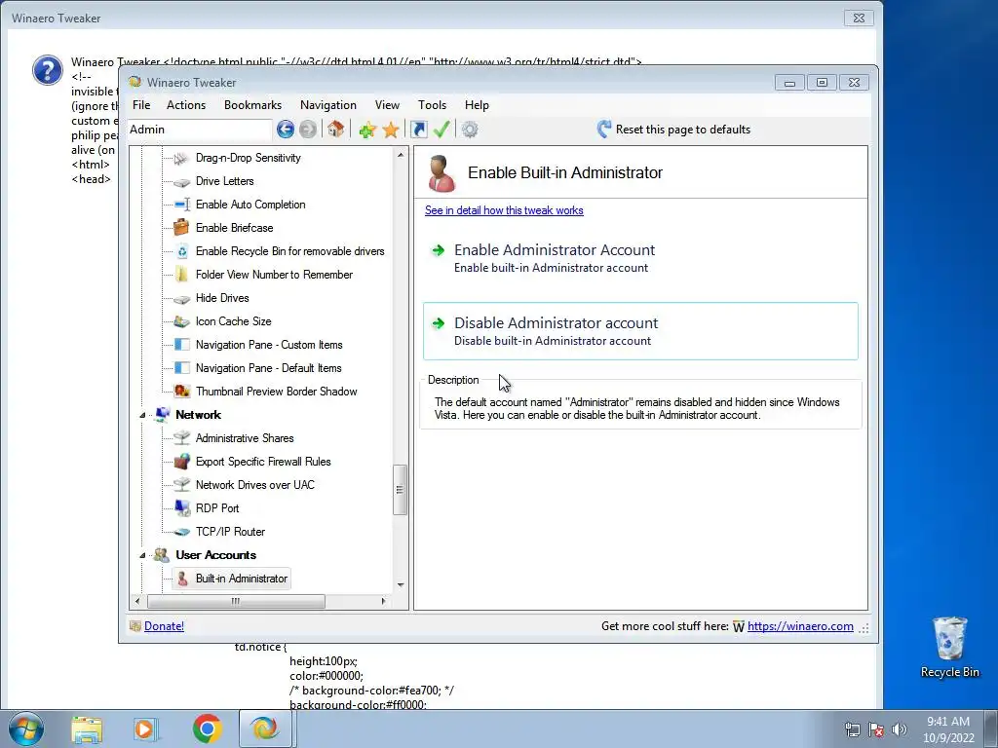Select Enable Auto Completion in tree

tap(250, 205)
